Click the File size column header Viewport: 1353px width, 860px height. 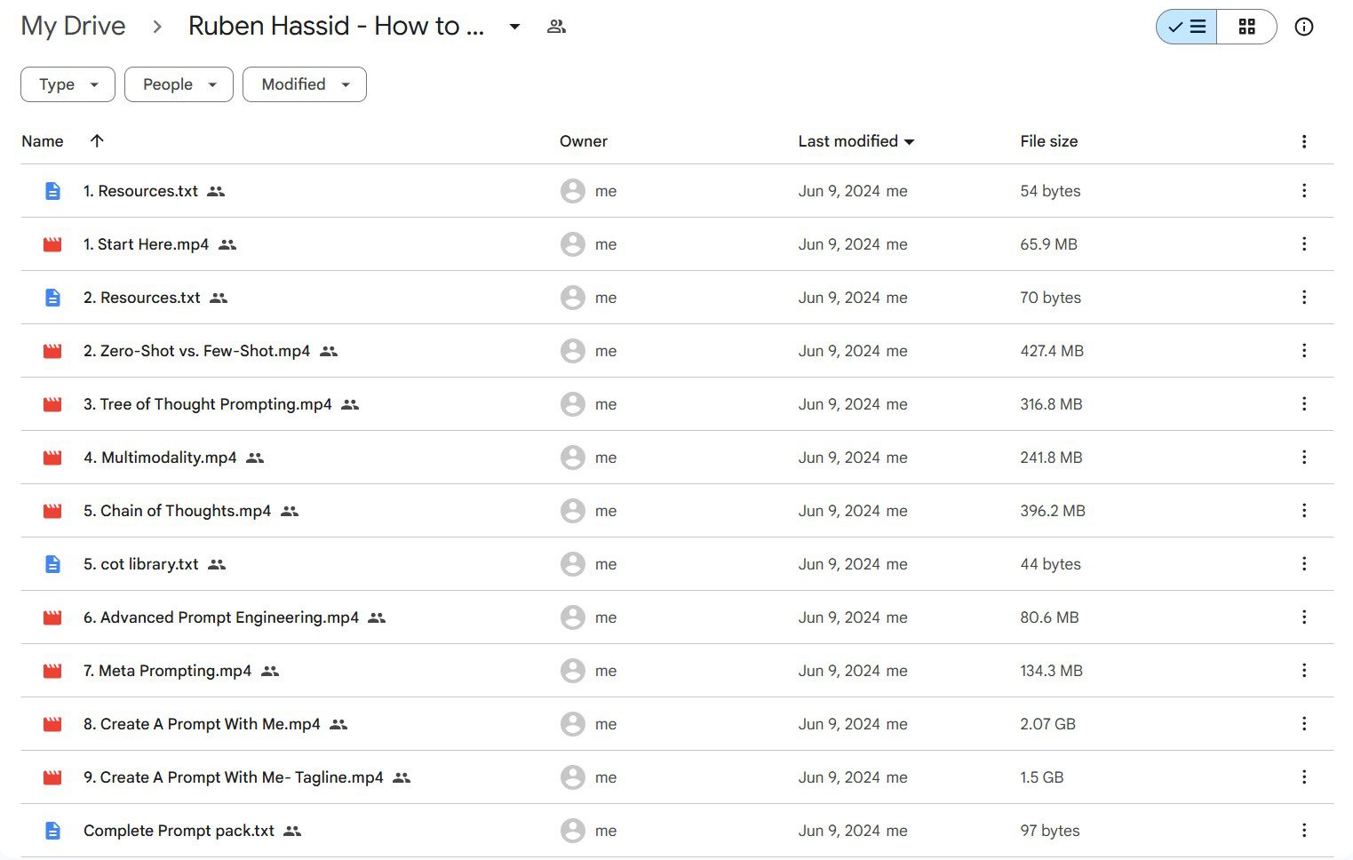pyautogui.click(x=1049, y=141)
